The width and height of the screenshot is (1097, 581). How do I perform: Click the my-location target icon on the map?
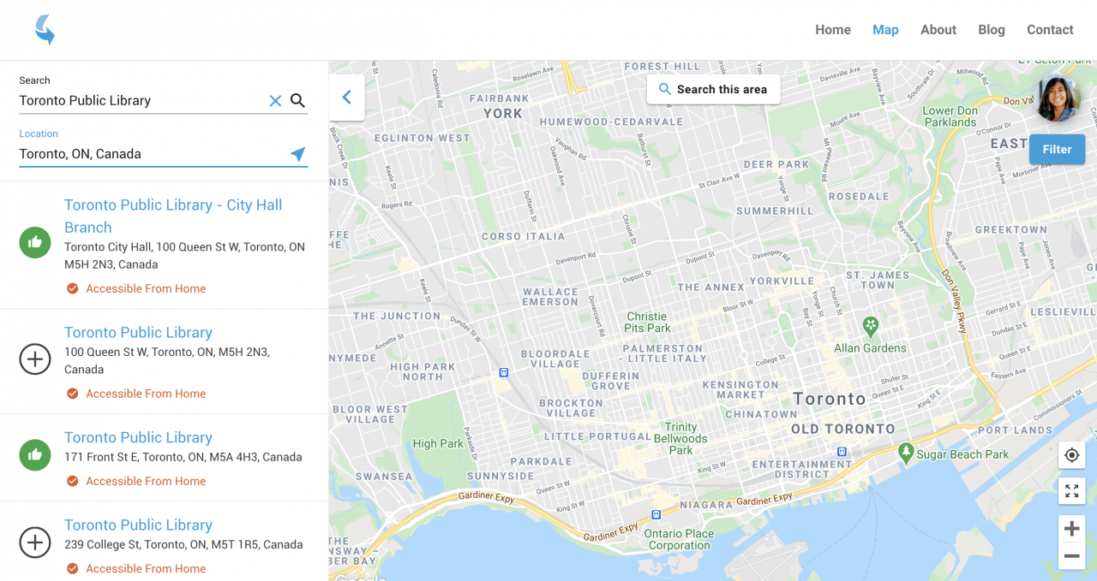(x=1071, y=454)
